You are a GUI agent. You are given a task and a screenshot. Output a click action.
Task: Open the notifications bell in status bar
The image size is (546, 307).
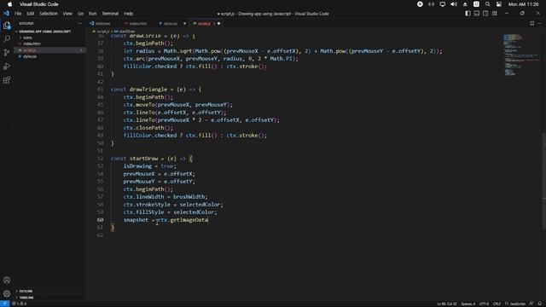(x=540, y=304)
